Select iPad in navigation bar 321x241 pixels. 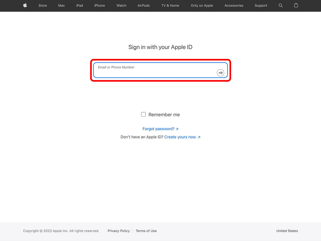point(79,5)
